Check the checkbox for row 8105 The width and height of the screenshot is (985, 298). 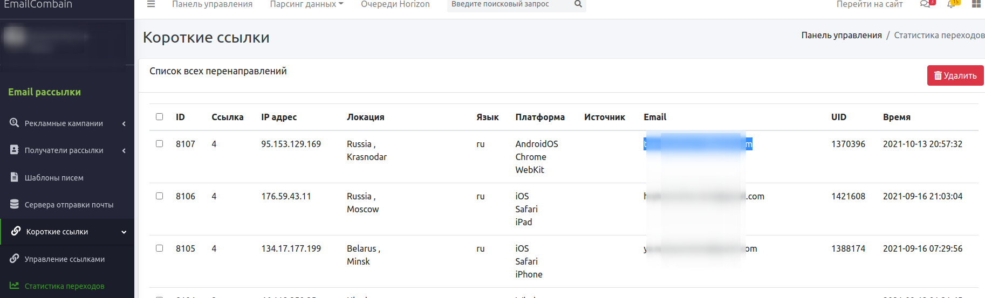point(159,248)
